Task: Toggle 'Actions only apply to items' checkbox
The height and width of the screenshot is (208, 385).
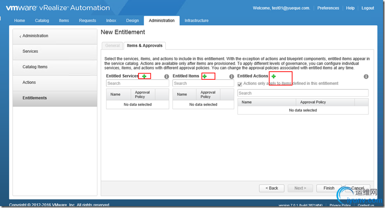Action: [x=240, y=84]
